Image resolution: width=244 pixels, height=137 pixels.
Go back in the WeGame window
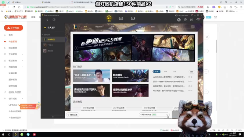[47, 20]
